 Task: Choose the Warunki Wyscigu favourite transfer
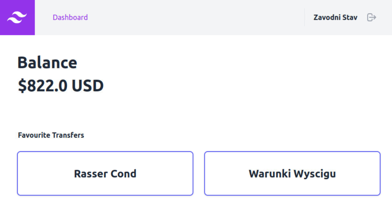tap(292, 173)
